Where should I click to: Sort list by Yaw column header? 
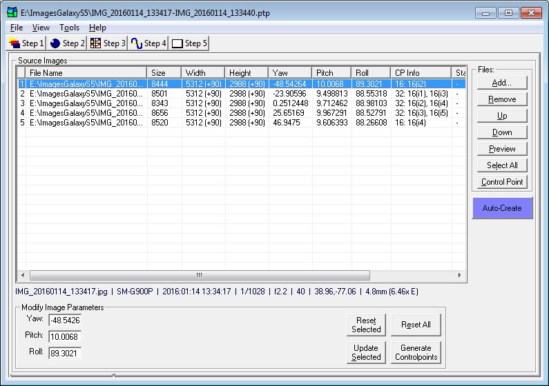pyautogui.click(x=290, y=72)
